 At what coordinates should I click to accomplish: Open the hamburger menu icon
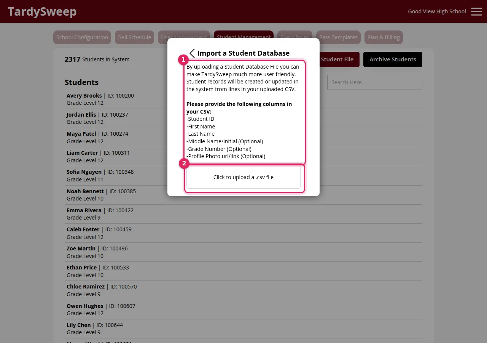point(476,11)
